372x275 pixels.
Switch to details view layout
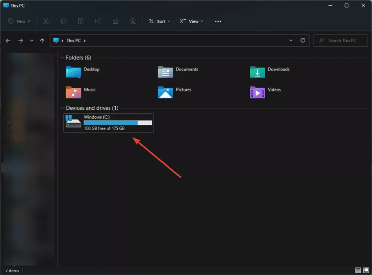pos(358,270)
